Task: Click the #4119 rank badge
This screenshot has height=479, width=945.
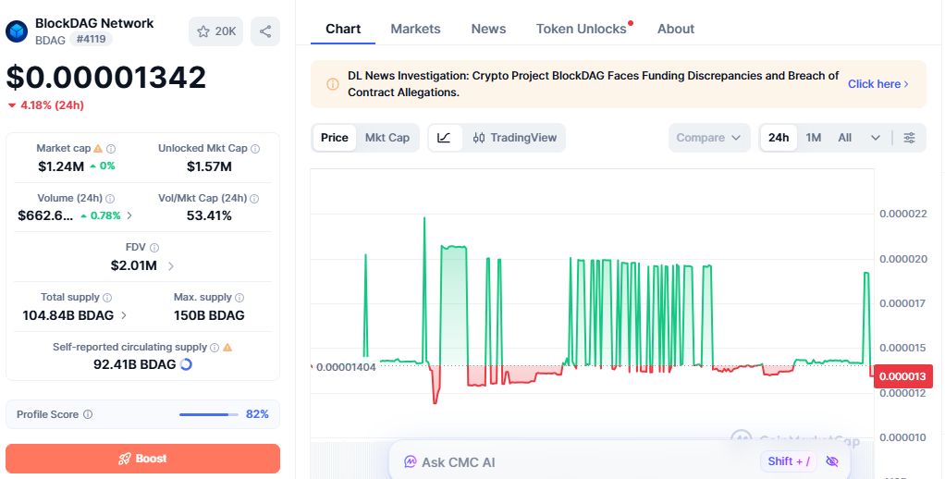Action: coord(91,40)
